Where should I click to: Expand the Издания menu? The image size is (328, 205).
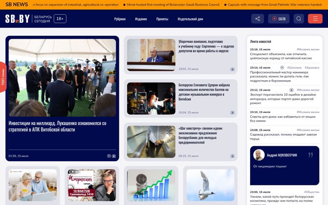[x=141, y=19]
